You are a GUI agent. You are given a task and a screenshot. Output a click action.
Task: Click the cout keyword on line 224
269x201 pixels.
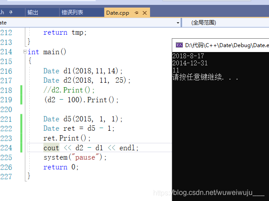[51, 148]
